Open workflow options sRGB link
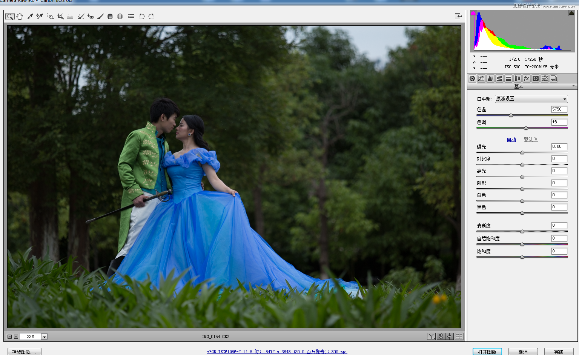Viewport: 579px width, 355px height. pyautogui.click(x=277, y=352)
